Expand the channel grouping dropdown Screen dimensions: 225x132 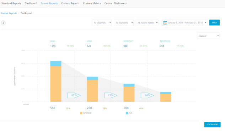208,36
